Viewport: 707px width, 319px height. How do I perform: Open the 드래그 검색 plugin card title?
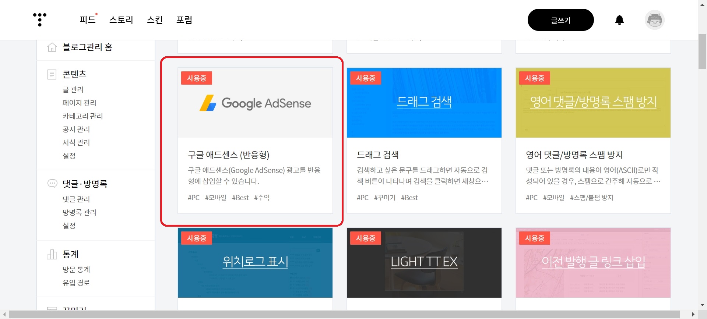[378, 155]
